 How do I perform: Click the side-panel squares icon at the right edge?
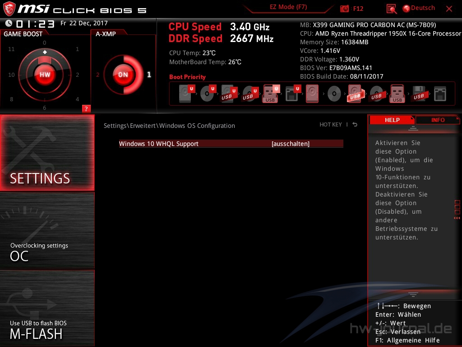pos(457,207)
